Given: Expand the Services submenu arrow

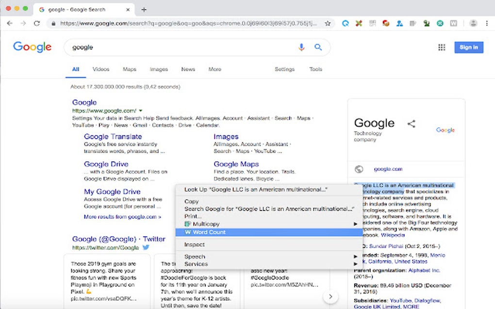Looking at the screenshot, I should click(x=355, y=264).
